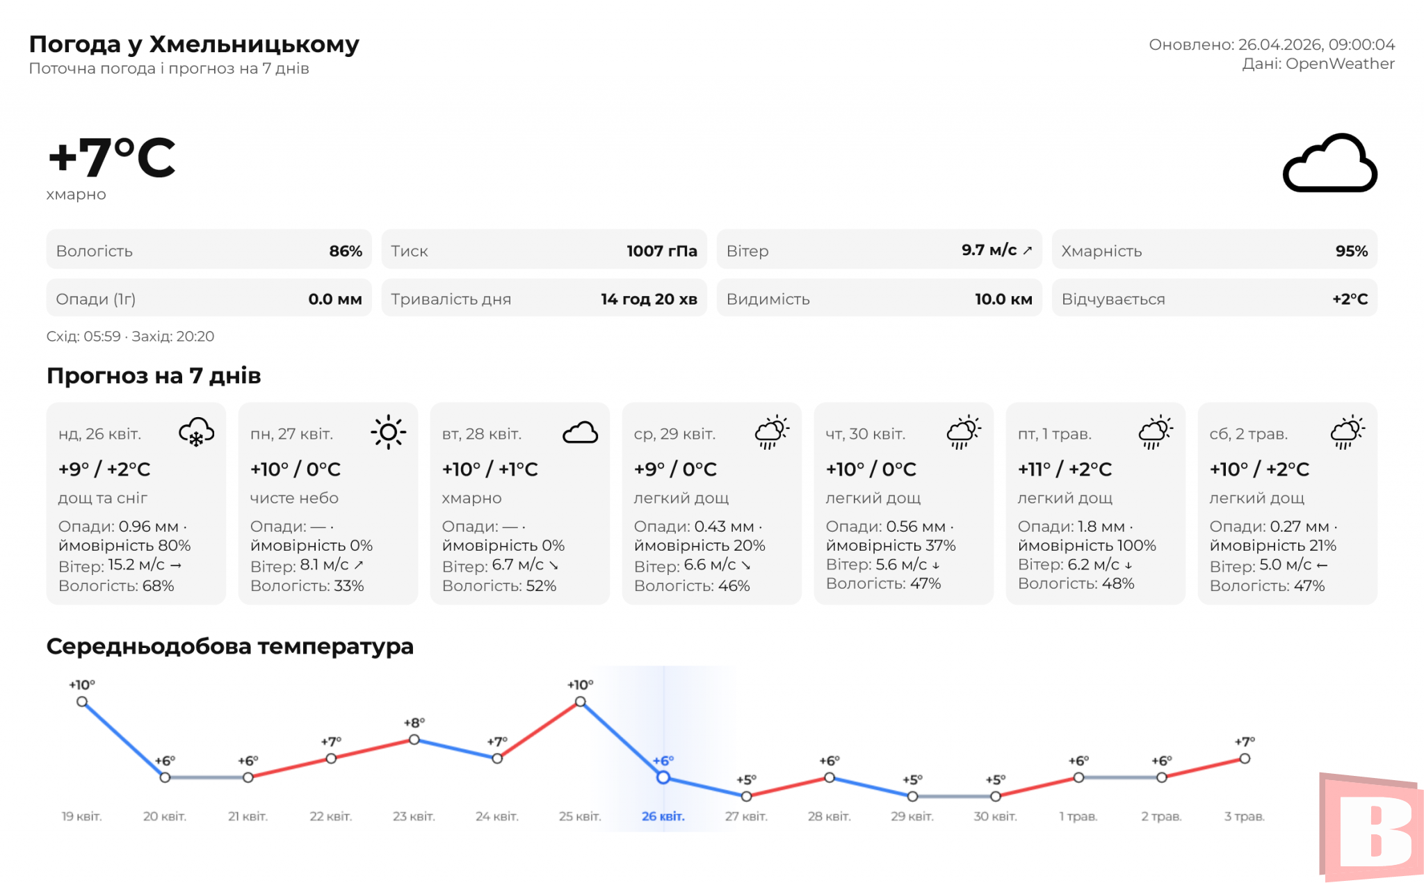Click the red B logo watermark
The image size is (1424, 883).
pos(1371,827)
